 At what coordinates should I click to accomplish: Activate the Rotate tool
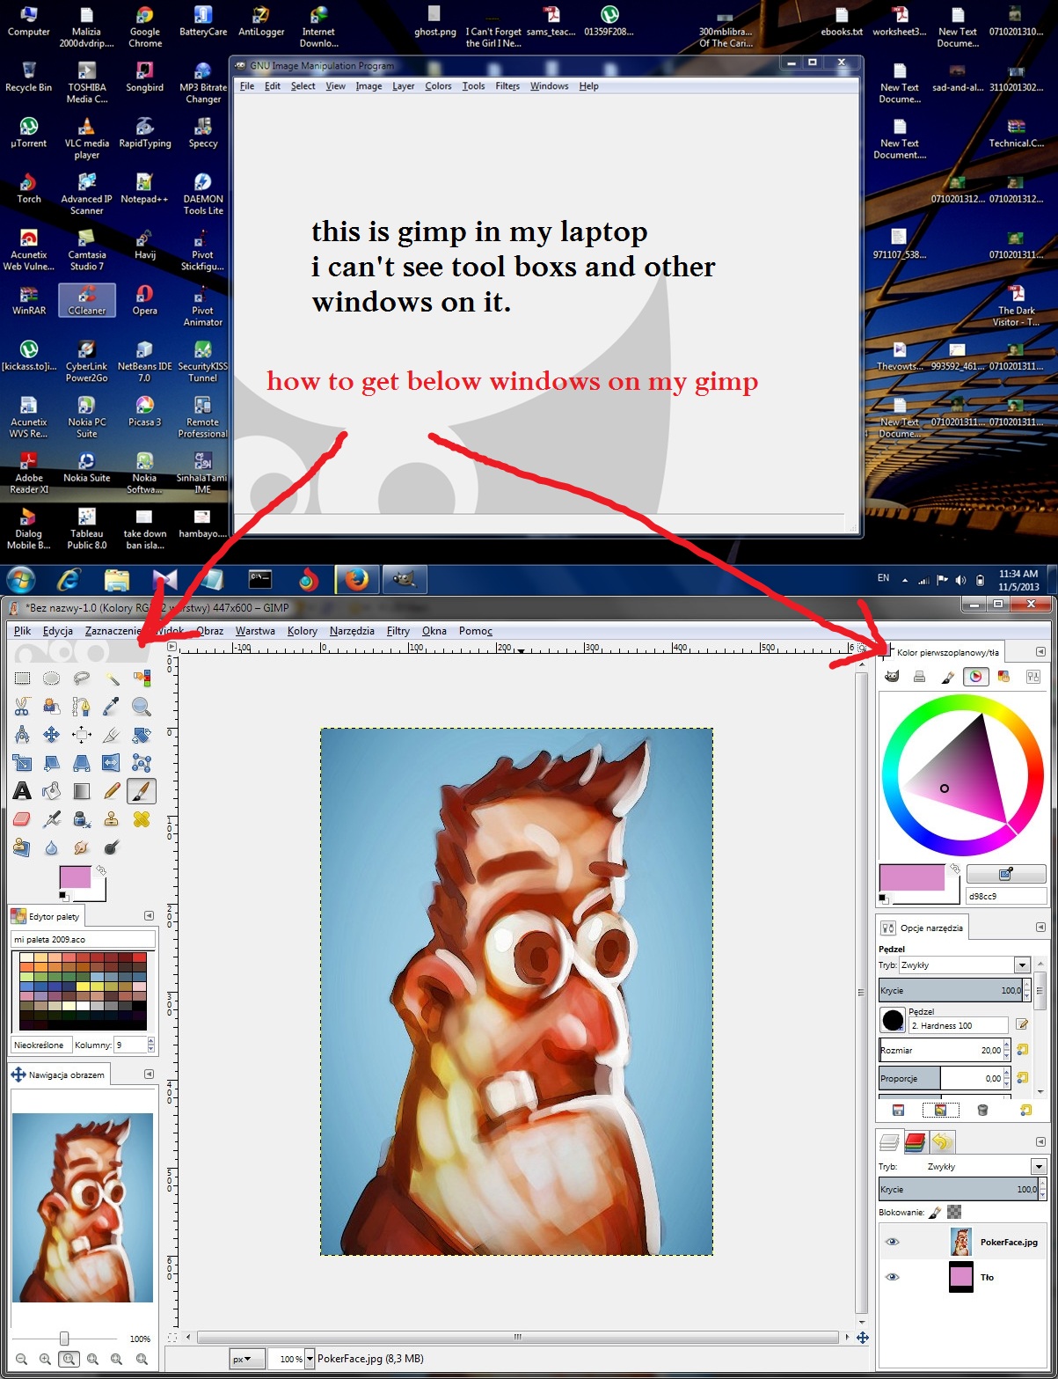tap(142, 734)
